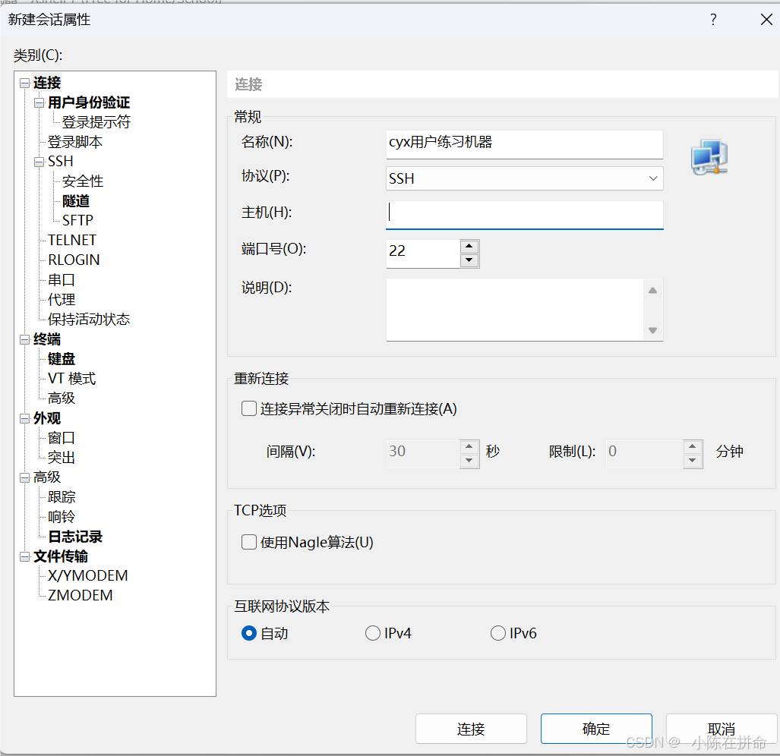
Task: Open 日志记录 settings
Action: (x=75, y=537)
